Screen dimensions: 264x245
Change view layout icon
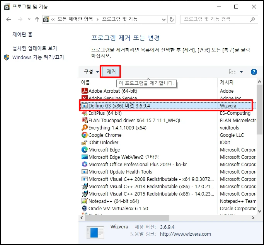232,72
